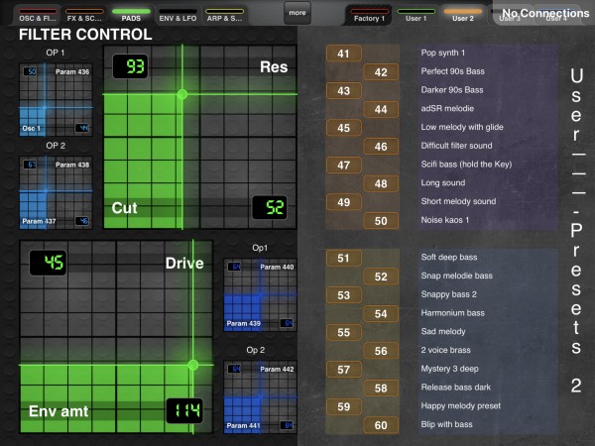This screenshot has height=446, width=595.
Task: Select the 'Long sound' preset name
Action: [x=443, y=182]
